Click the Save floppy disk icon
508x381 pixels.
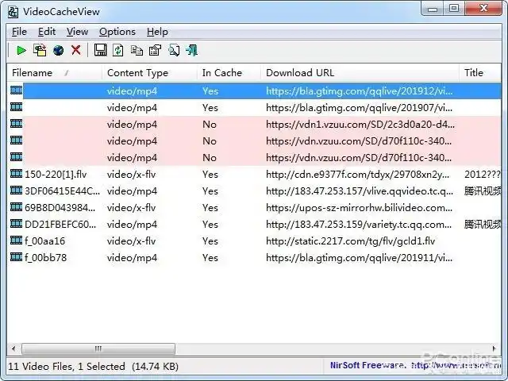point(100,51)
